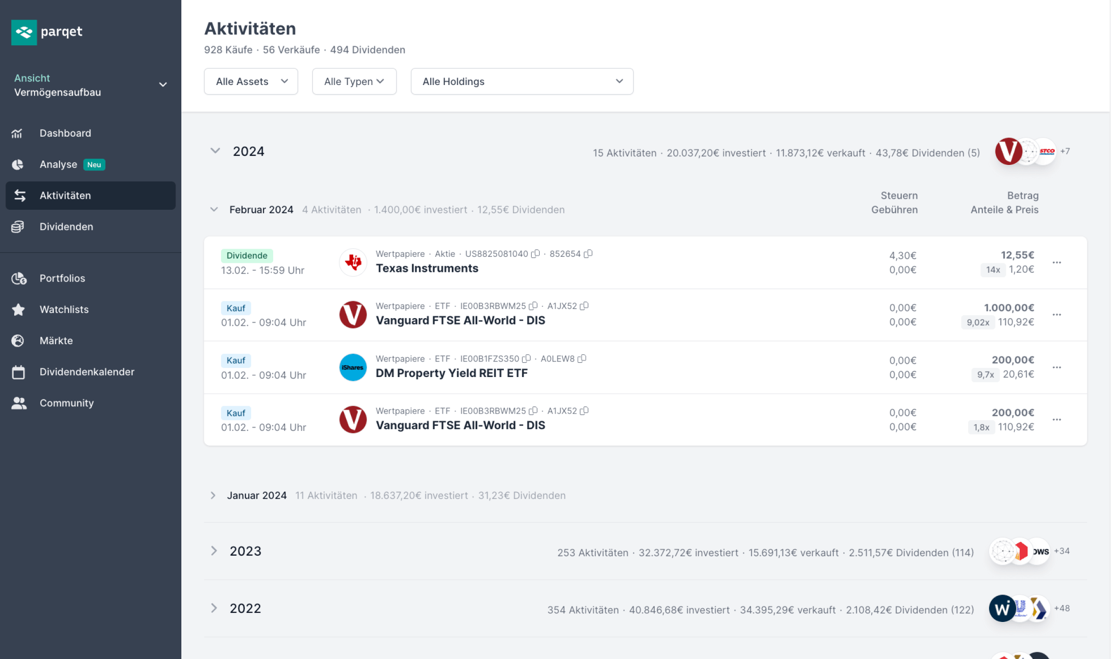The image size is (1111, 659).
Task: Collapse Februar 2024 activities
Action: click(x=214, y=210)
